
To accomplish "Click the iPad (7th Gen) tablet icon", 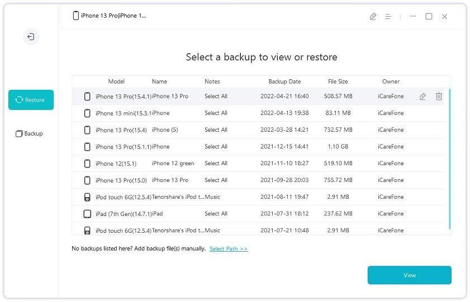I will [x=87, y=214].
